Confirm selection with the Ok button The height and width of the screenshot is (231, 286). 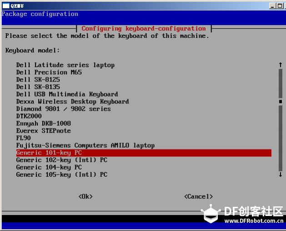click(85, 197)
